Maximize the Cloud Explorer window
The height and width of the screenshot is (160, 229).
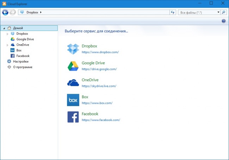click(211, 3)
